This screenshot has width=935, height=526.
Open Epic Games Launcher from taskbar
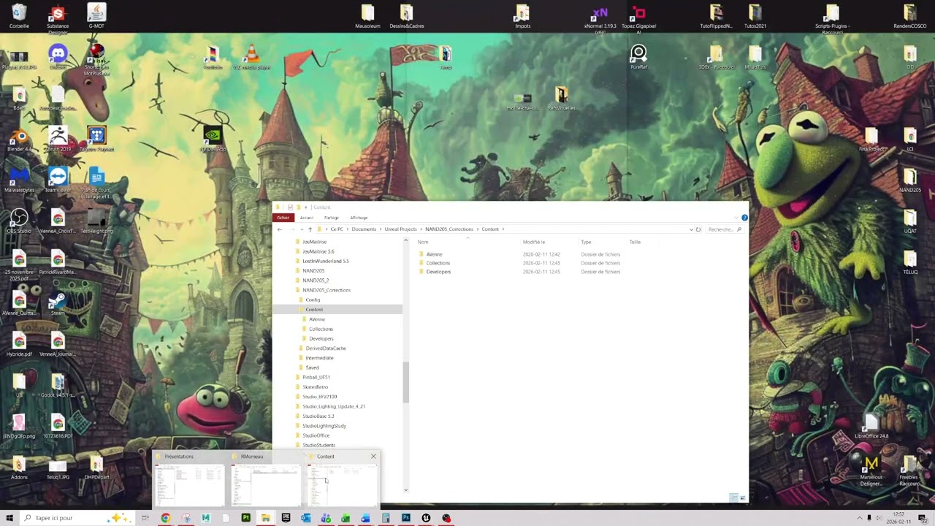tap(286, 518)
